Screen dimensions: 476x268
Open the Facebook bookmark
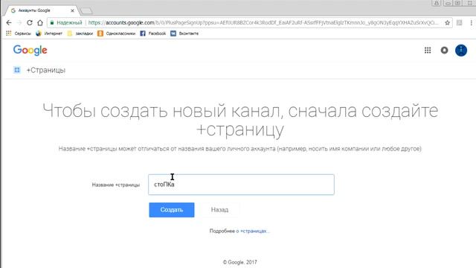click(153, 33)
